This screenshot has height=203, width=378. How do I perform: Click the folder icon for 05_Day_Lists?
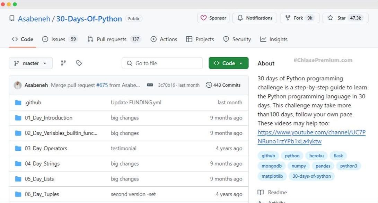pos(18,179)
